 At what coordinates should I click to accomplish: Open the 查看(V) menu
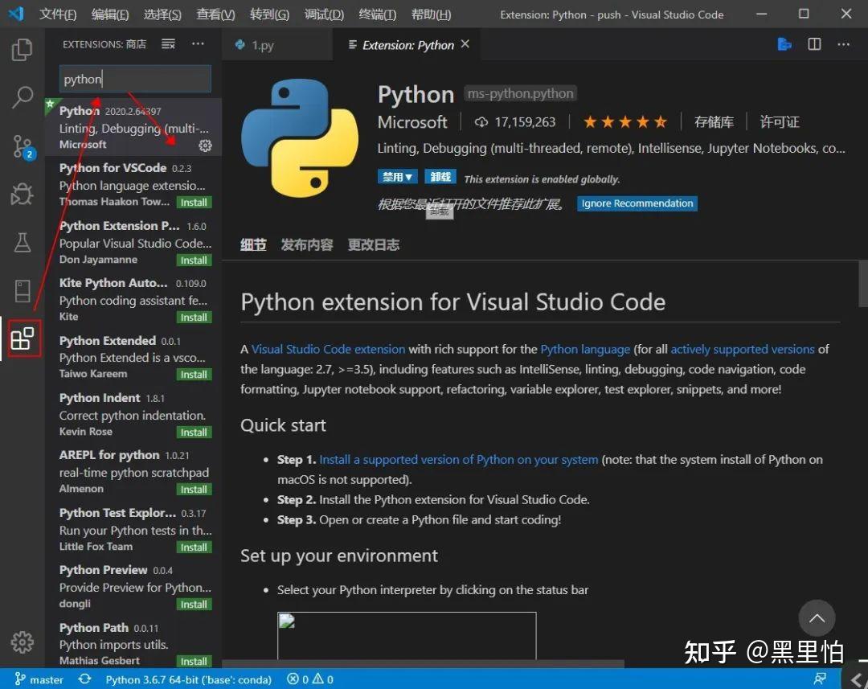coord(216,14)
